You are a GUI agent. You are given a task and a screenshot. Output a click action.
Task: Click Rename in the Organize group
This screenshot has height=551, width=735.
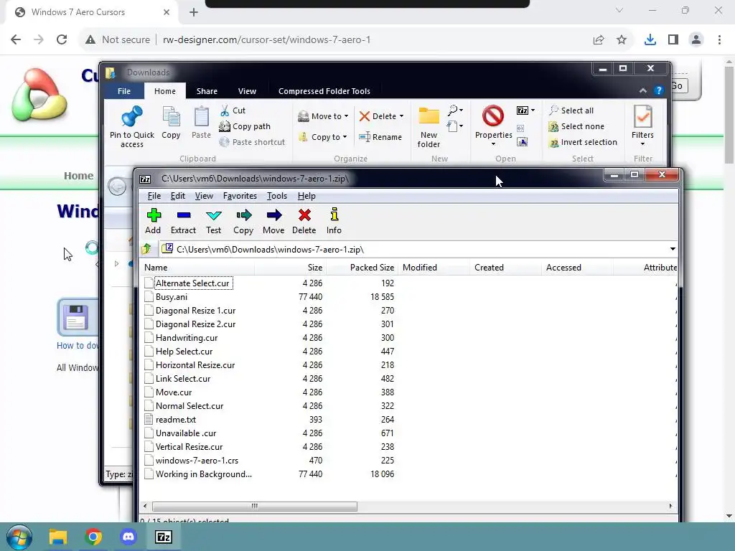(x=380, y=137)
